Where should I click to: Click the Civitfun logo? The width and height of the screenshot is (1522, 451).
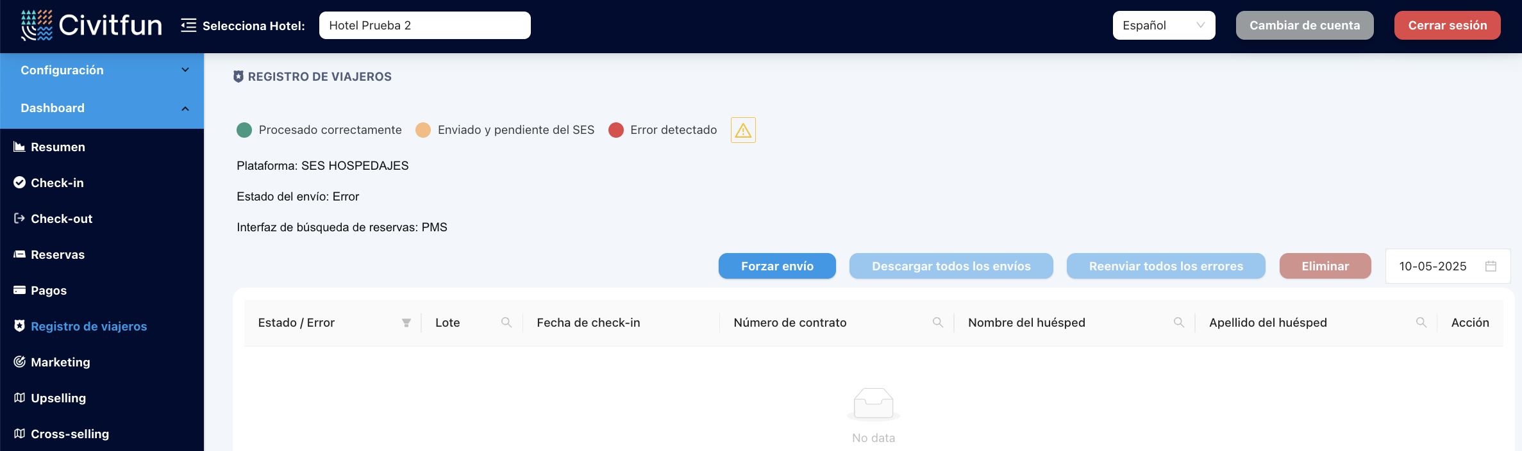point(91,26)
